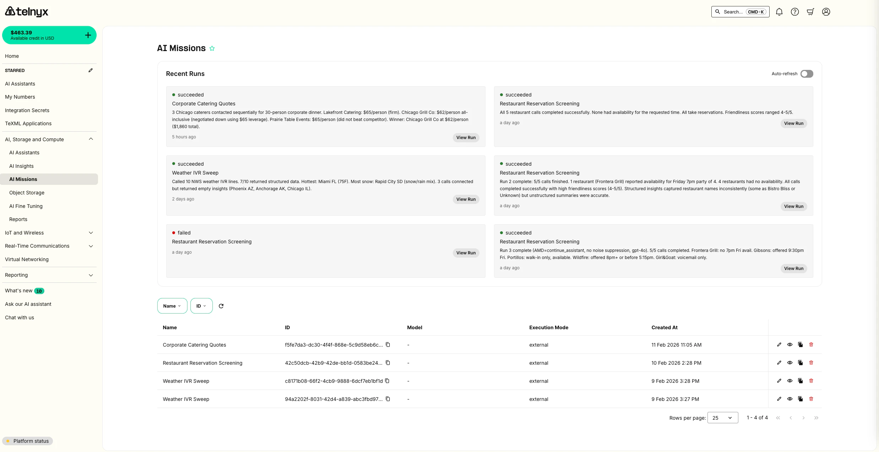Open the rows per page dropdown
This screenshot has height=452, width=879.
pos(722,418)
